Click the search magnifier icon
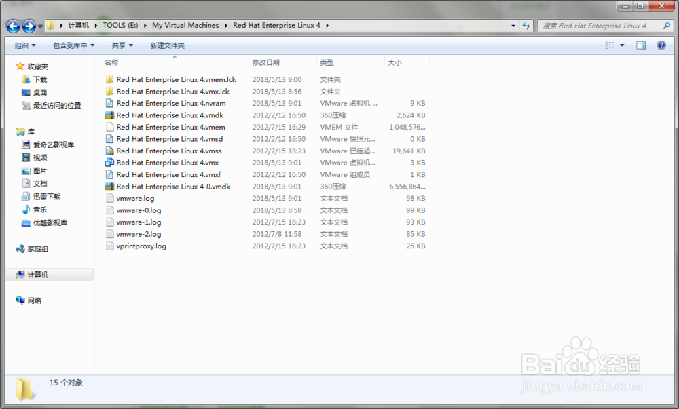The height and width of the screenshot is (409, 679). click(x=667, y=26)
